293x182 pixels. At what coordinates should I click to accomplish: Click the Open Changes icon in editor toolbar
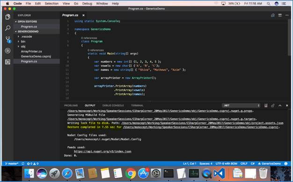pyautogui.click(x=273, y=15)
